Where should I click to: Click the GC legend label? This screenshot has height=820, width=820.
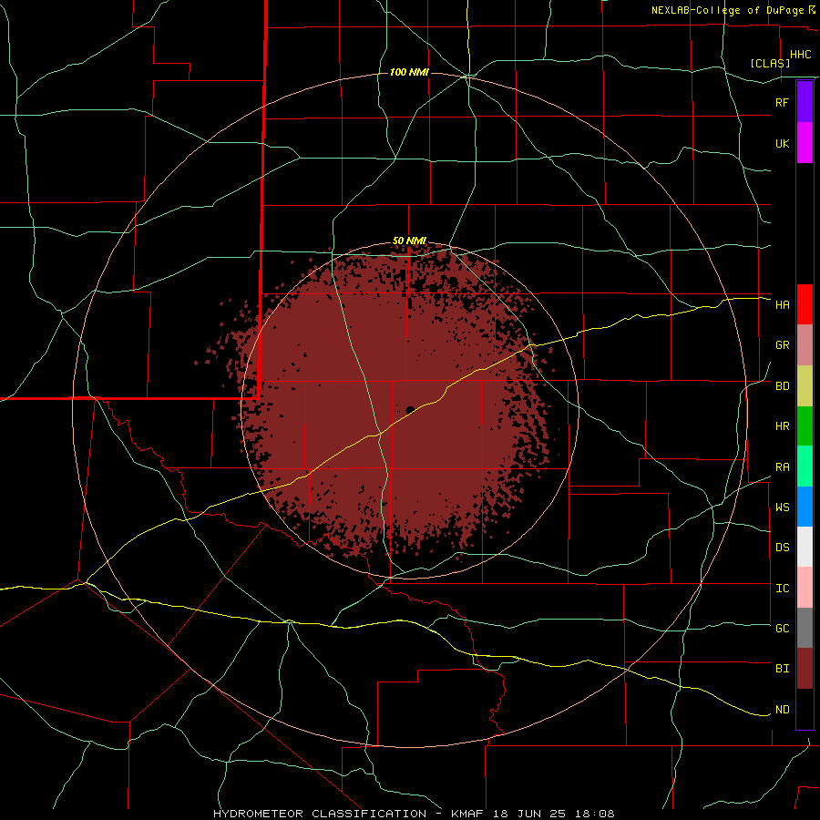[x=782, y=629]
